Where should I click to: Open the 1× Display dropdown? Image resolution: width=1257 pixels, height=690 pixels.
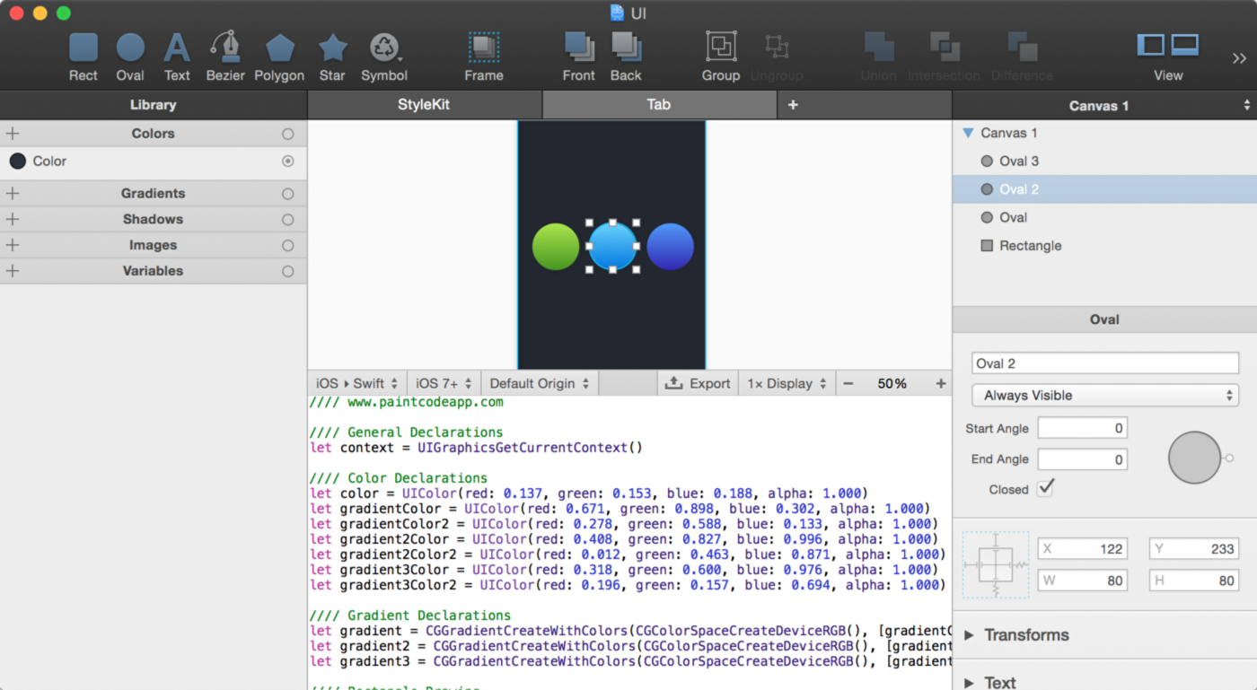[x=787, y=383]
